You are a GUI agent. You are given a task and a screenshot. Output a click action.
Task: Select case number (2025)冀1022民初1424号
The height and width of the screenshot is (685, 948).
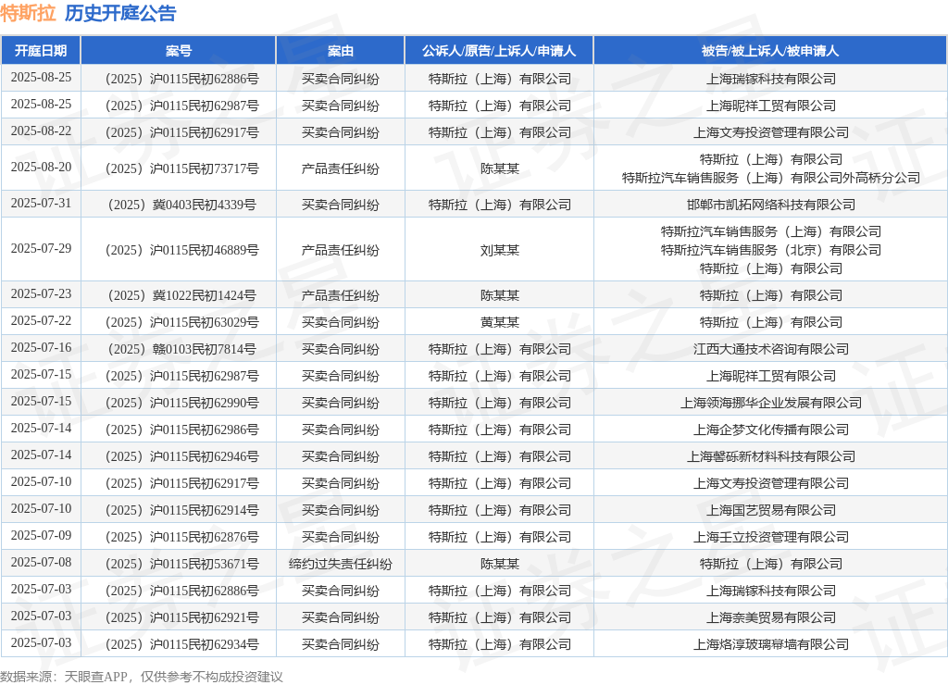(x=182, y=295)
